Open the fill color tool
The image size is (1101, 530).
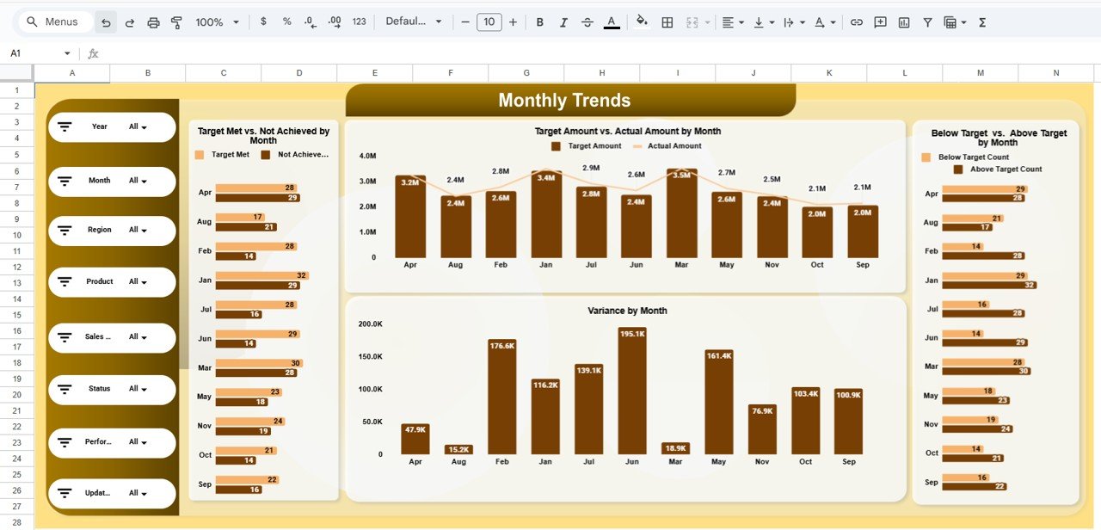(642, 22)
